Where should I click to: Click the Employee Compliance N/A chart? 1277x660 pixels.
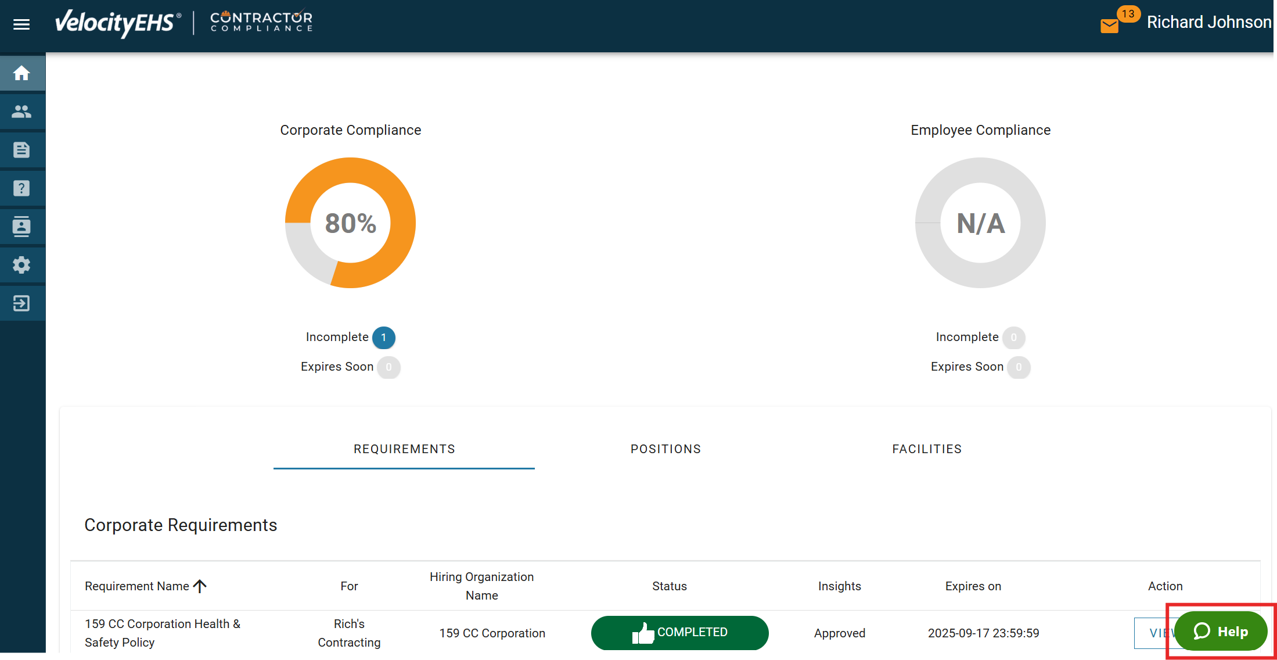980,223
